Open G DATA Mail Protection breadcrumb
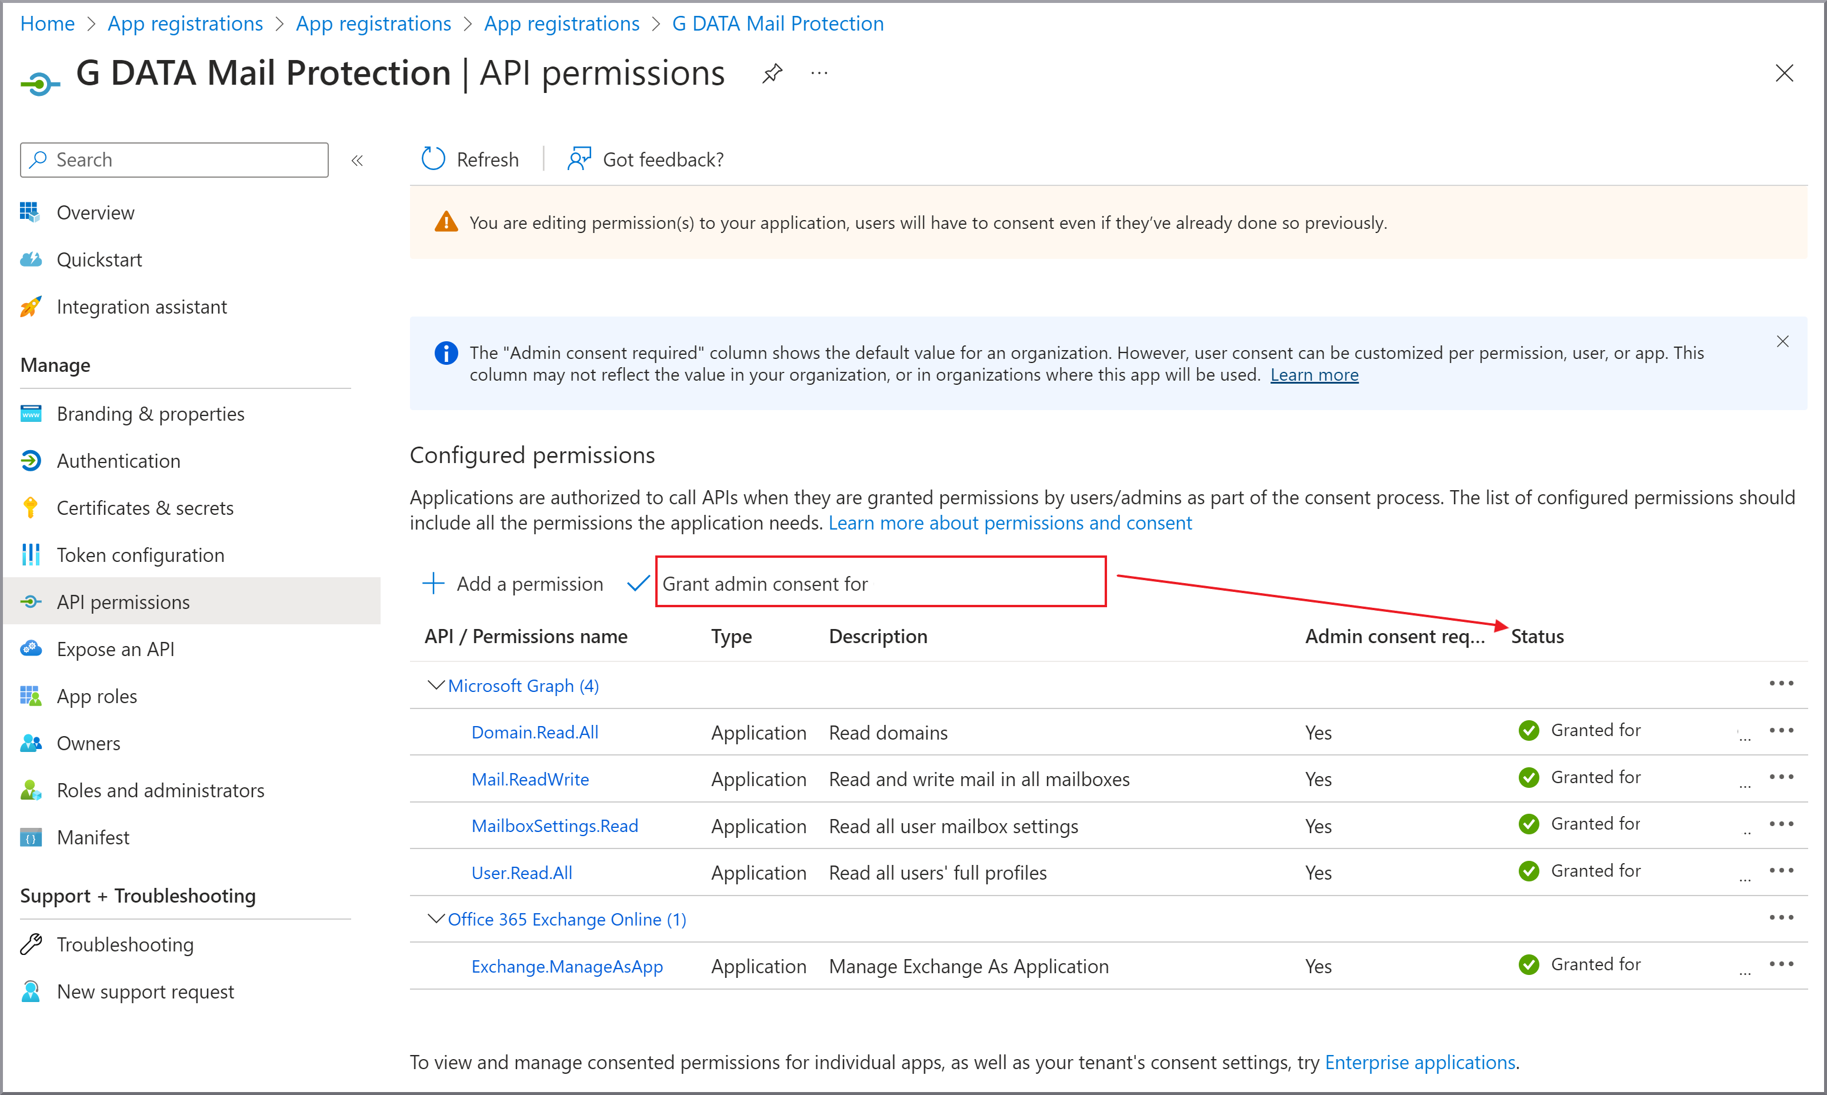This screenshot has height=1095, width=1827. pyautogui.click(x=778, y=24)
